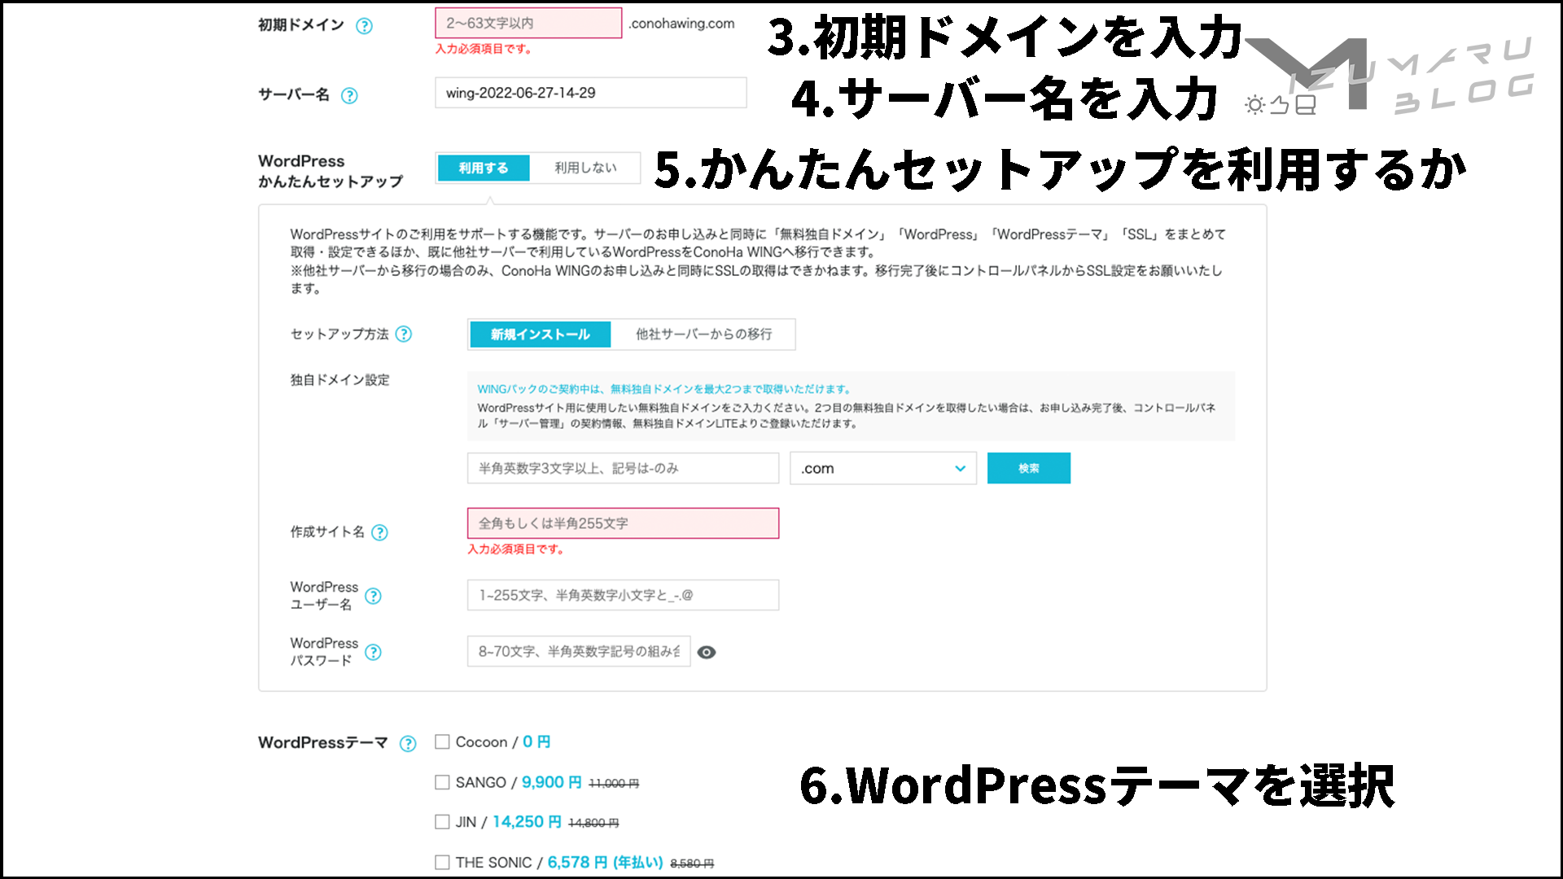Choose 他社サーバーからの移行 setup method
This screenshot has width=1563, height=879.
tap(703, 335)
